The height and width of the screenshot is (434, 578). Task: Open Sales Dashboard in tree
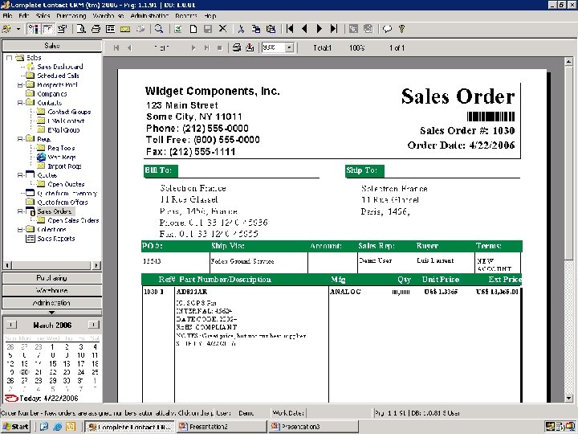pyautogui.click(x=59, y=67)
